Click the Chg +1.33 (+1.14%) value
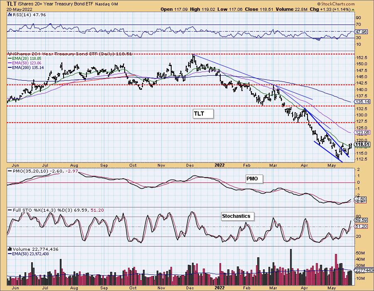 point(330,9)
